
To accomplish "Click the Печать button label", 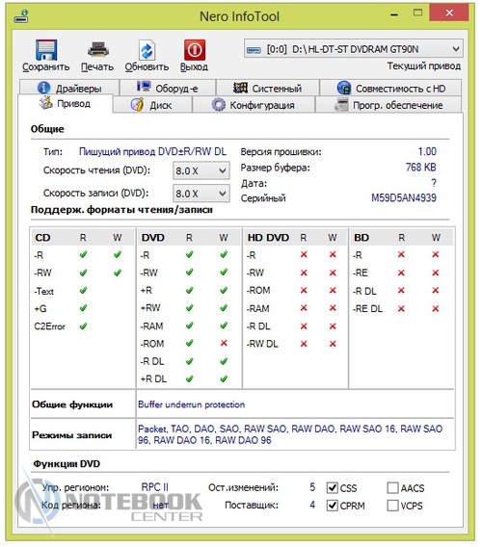I will click(x=97, y=67).
